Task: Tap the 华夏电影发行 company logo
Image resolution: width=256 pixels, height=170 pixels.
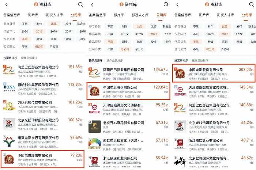Action: (9, 141)
